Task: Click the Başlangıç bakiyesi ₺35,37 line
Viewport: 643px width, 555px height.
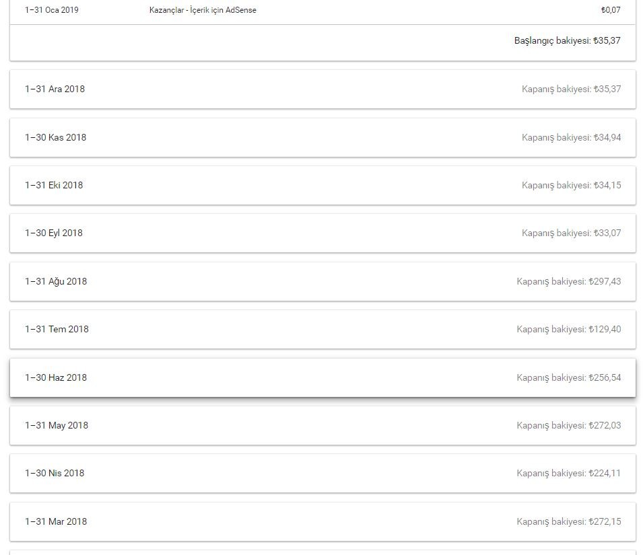Action: [x=567, y=40]
